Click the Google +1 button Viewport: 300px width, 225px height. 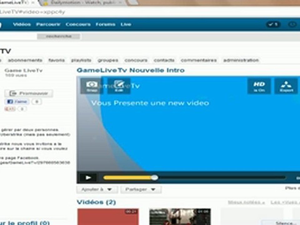click(x=10, y=109)
